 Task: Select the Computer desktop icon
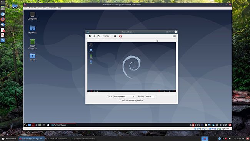point(32,16)
